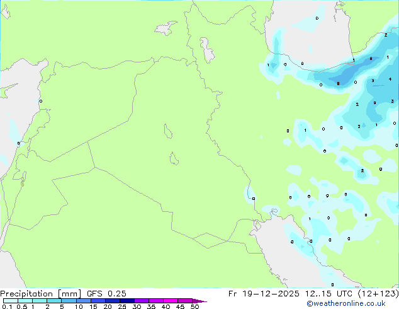Pick the 10–15 mm blue legend swatch
This screenshot has width=399, height=309.
[84, 301]
